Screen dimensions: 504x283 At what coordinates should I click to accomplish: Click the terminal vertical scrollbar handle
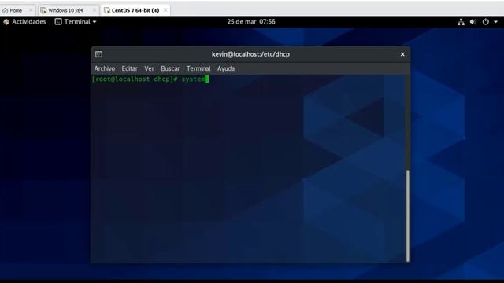408,216
